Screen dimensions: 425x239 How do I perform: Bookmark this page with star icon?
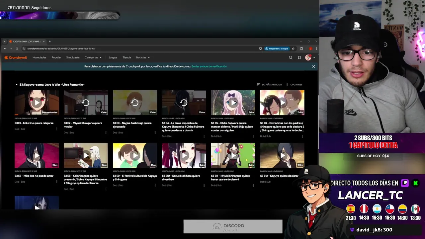[293, 48]
